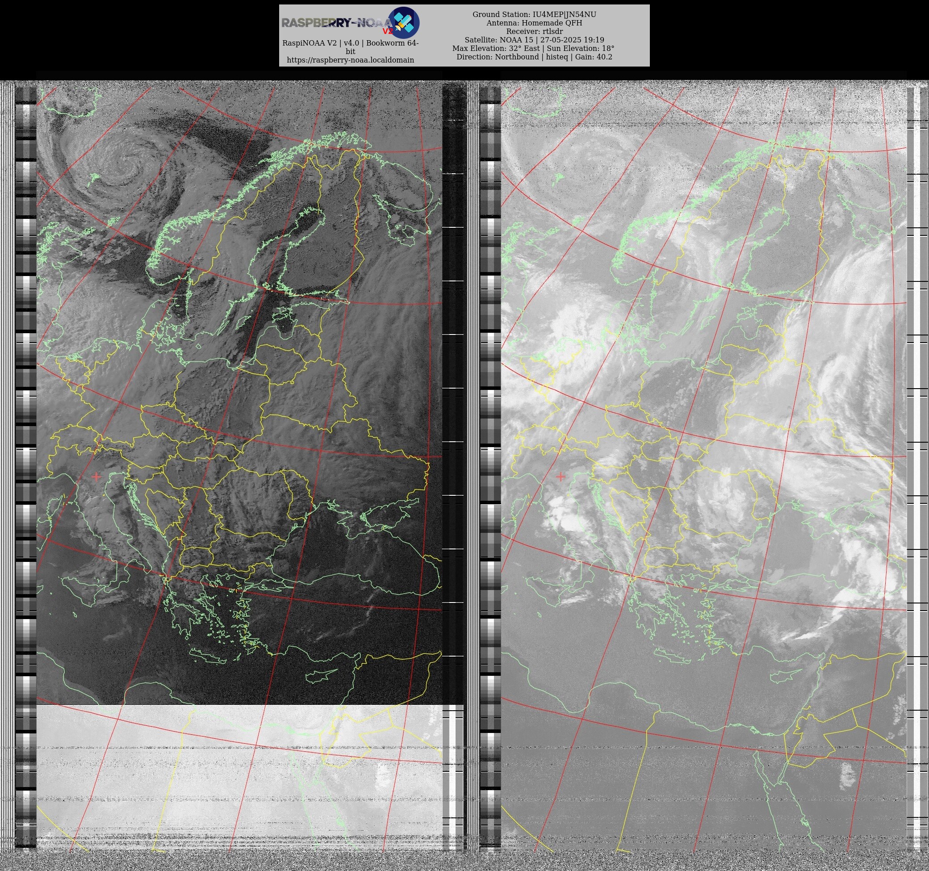
Task: Click the RASPBERRY-NOAA logo wordmark
Action: (x=337, y=23)
